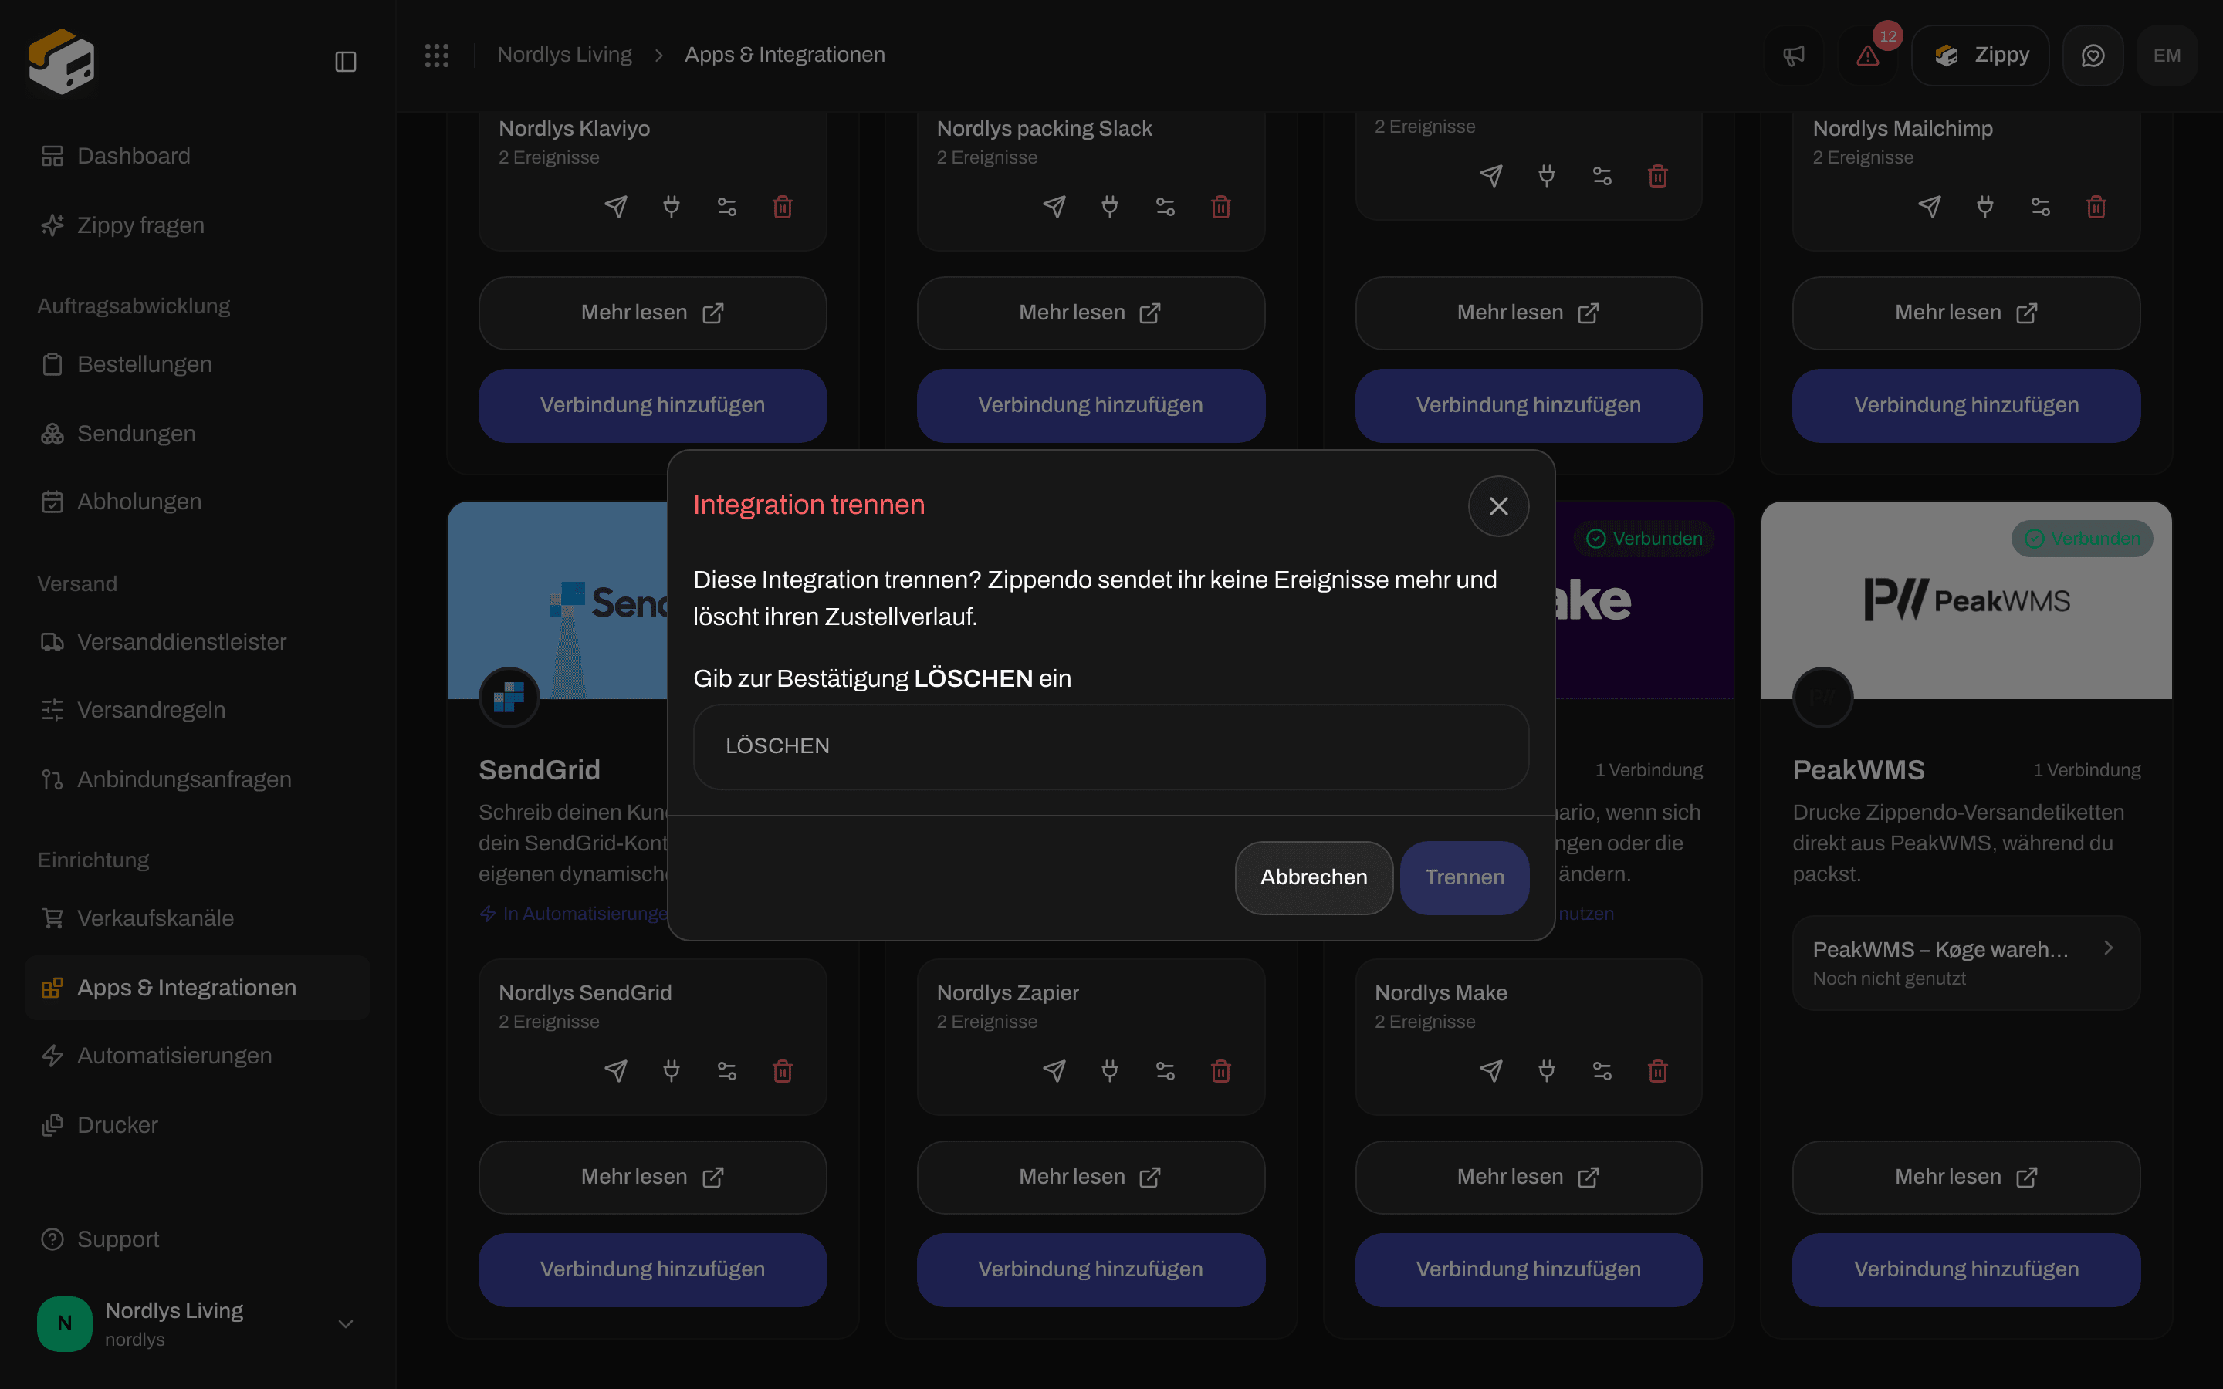Open Zippy fragen in sidebar
Screen dimensions: 2223x1389
coord(198,225)
